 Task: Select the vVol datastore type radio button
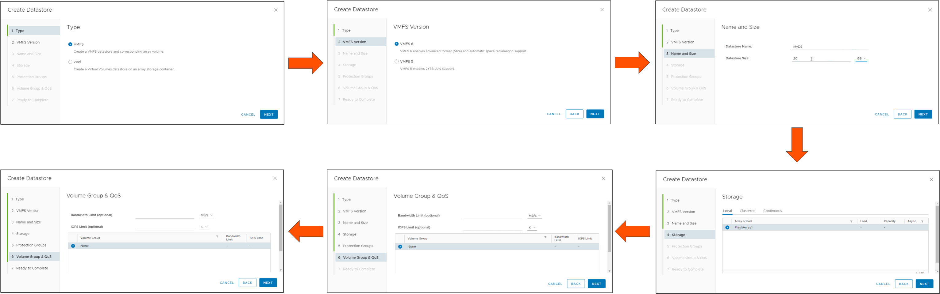70,62
